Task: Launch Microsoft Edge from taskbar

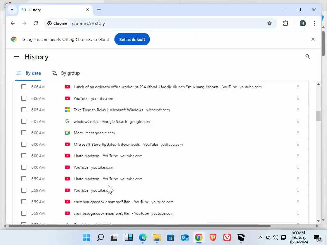Action: pos(143,237)
